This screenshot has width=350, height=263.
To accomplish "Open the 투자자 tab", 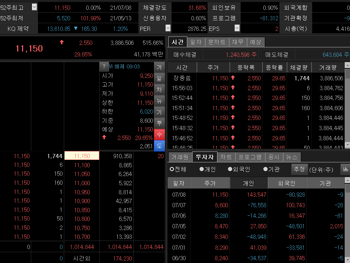I will [x=205, y=157].
